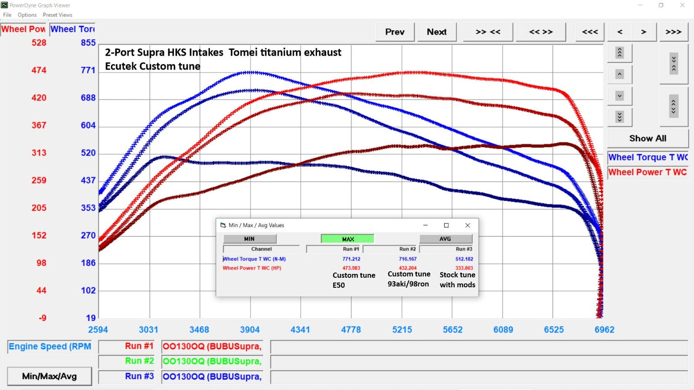Click the Show All button
694x390 pixels.
point(647,139)
